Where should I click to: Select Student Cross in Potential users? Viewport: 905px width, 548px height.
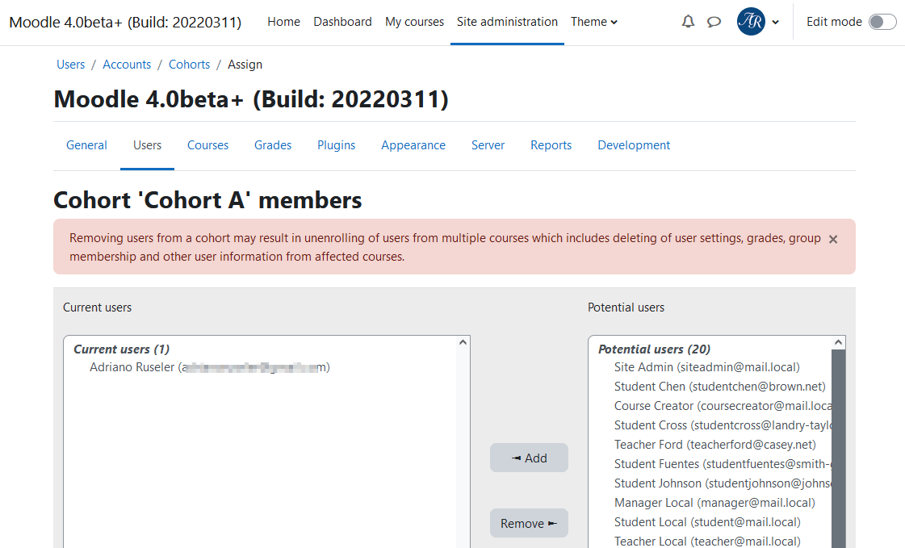723,425
